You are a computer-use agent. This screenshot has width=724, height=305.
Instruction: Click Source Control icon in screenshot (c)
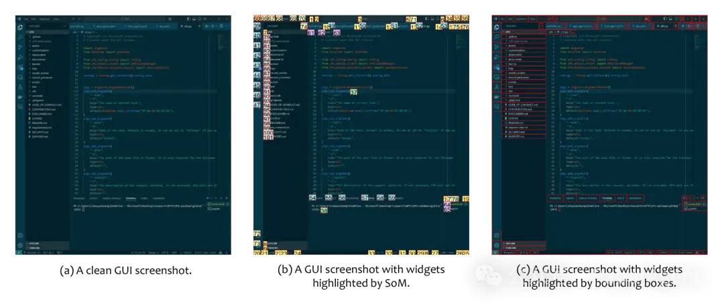point(496,47)
